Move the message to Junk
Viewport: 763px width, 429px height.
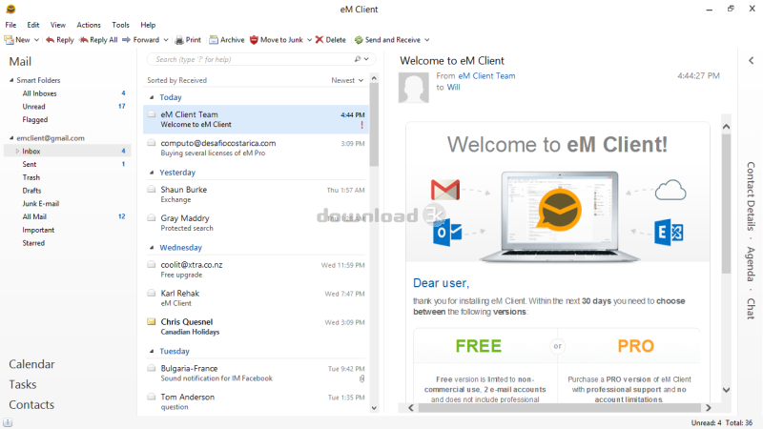tap(276, 40)
